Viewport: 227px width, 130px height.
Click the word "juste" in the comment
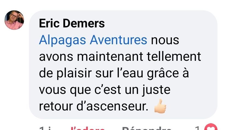pos(156,90)
